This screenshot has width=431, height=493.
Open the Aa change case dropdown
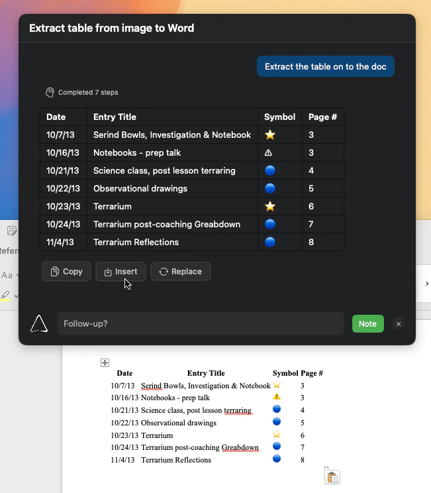(x=9, y=276)
